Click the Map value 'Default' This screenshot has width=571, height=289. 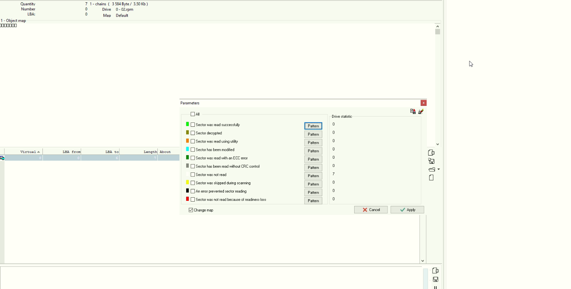pyautogui.click(x=122, y=16)
